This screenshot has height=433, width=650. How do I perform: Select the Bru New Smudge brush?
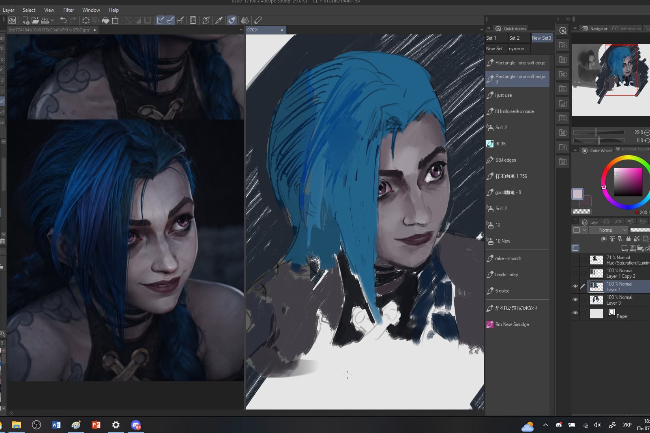(x=517, y=324)
